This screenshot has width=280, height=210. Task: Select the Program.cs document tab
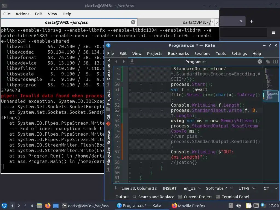[x=196, y=62]
